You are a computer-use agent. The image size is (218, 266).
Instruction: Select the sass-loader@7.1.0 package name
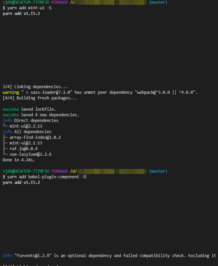click(x=54, y=92)
